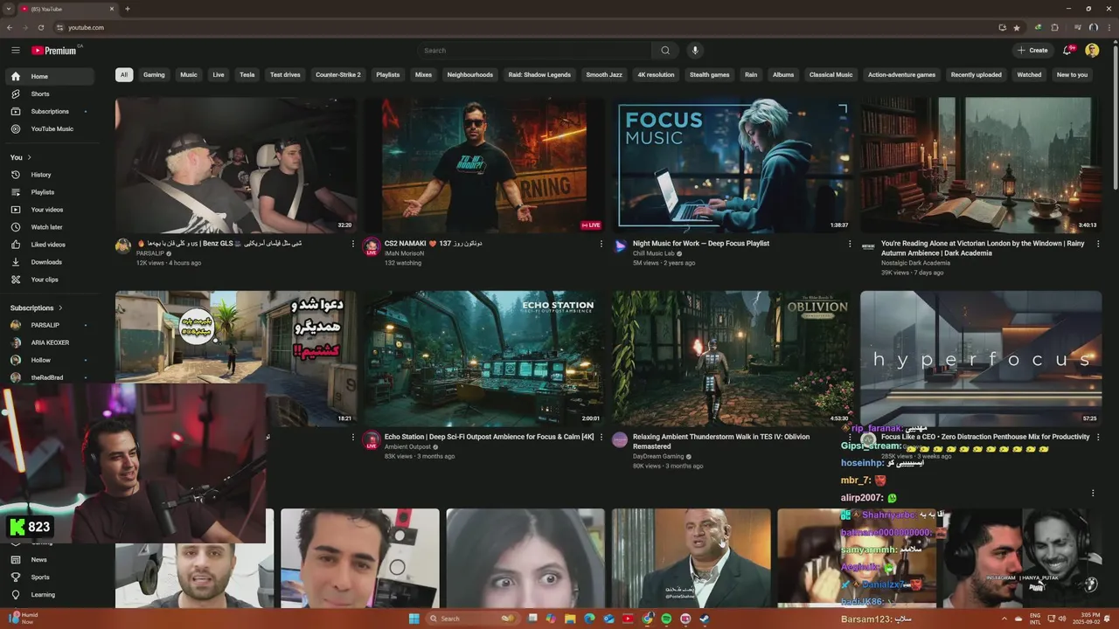Bookmark this page with the star icon

click(x=1017, y=27)
